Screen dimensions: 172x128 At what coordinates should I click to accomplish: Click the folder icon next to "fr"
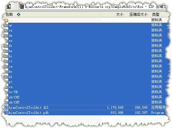coord(5,46)
